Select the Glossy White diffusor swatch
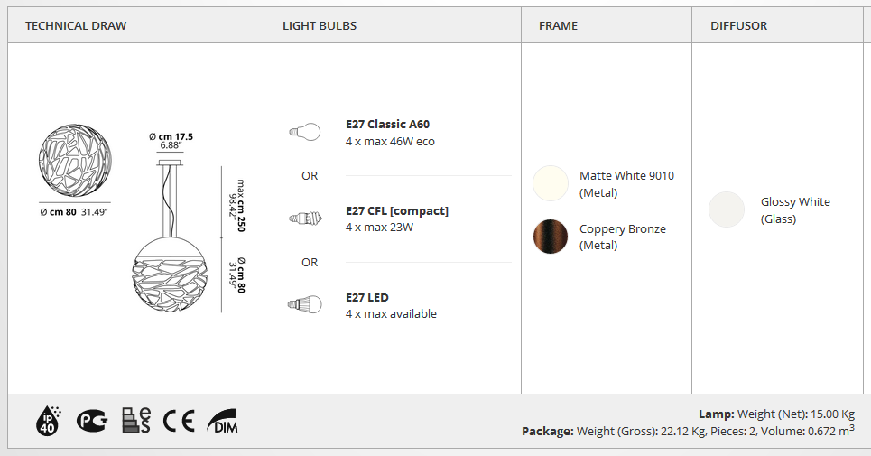 pos(726,209)
